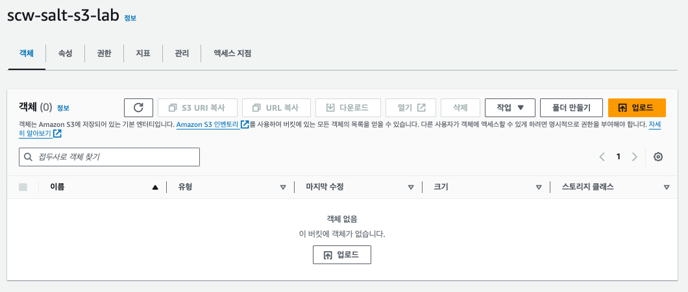Select the 액세스 지점 tab
Image resolution: width=688 pixels, height=292 pixels.
[232, 53]
